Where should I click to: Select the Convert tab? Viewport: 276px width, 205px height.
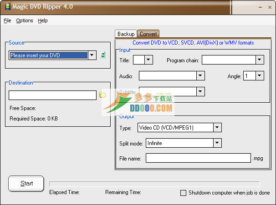(148, 34)
